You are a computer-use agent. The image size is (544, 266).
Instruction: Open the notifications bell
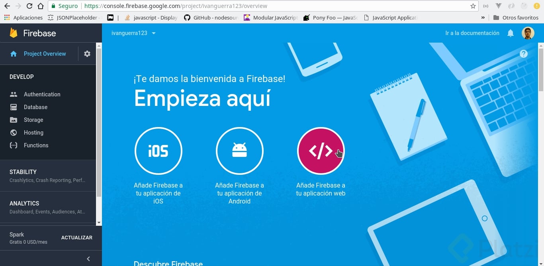tap(511, 33)
